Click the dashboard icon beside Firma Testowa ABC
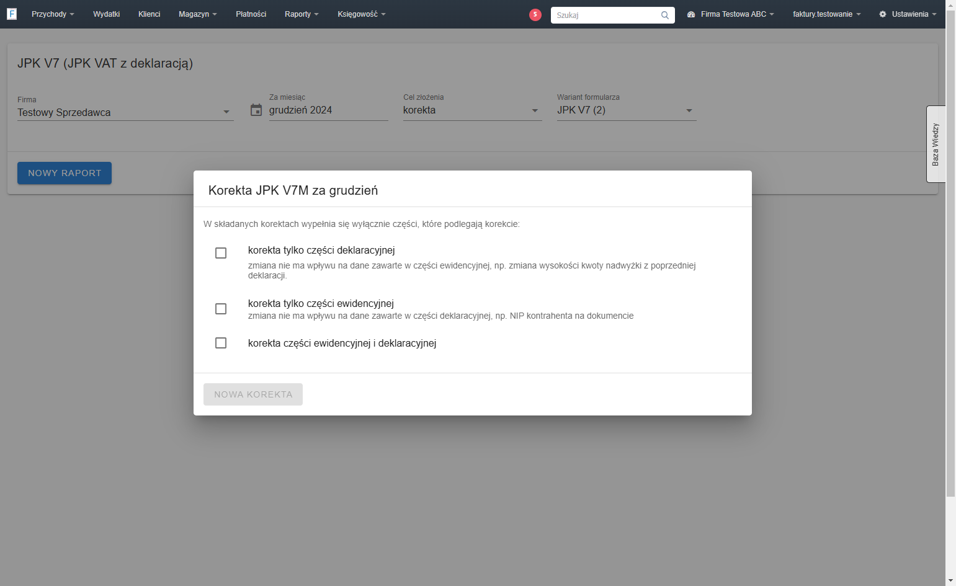 (x=691, y=14)
